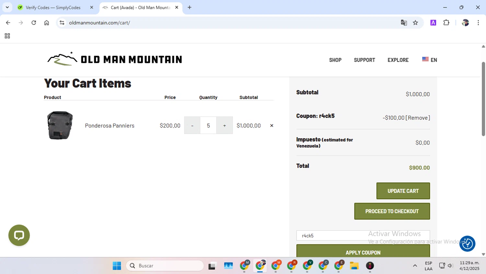Remove Ponderosa Panniers from cart

pos(272,126)
